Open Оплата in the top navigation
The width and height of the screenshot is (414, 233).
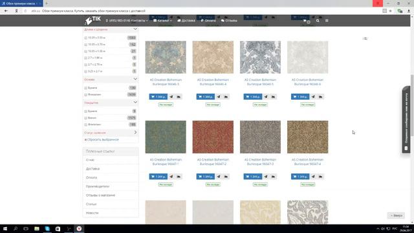208,21
